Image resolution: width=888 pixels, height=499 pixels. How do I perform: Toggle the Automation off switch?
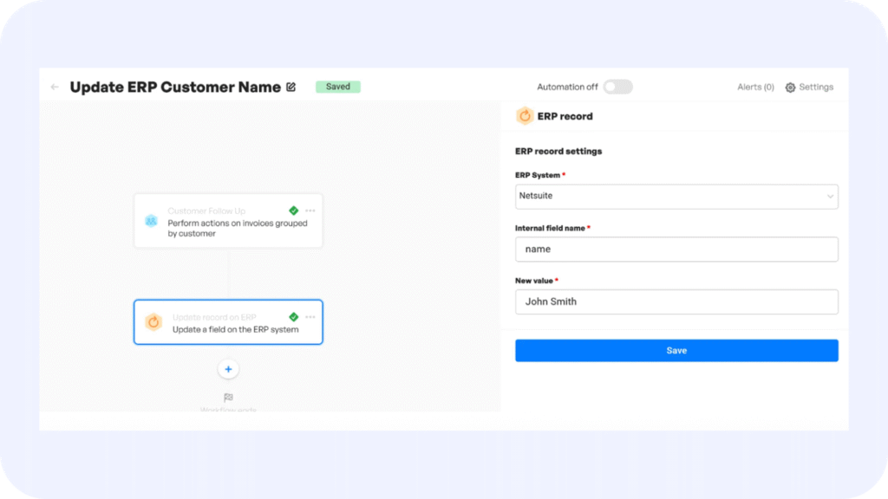coord(617,87)
